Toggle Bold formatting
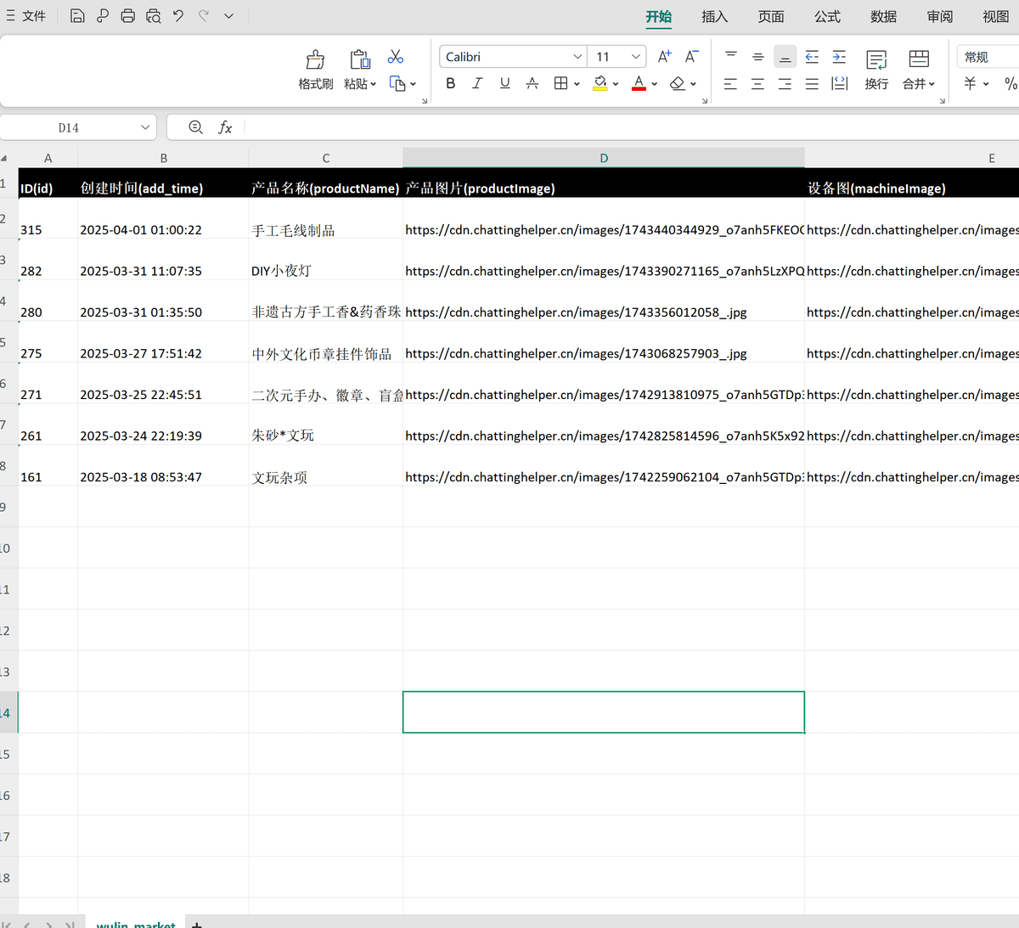Screen dimensions: 1019x928 pos(450,83)
